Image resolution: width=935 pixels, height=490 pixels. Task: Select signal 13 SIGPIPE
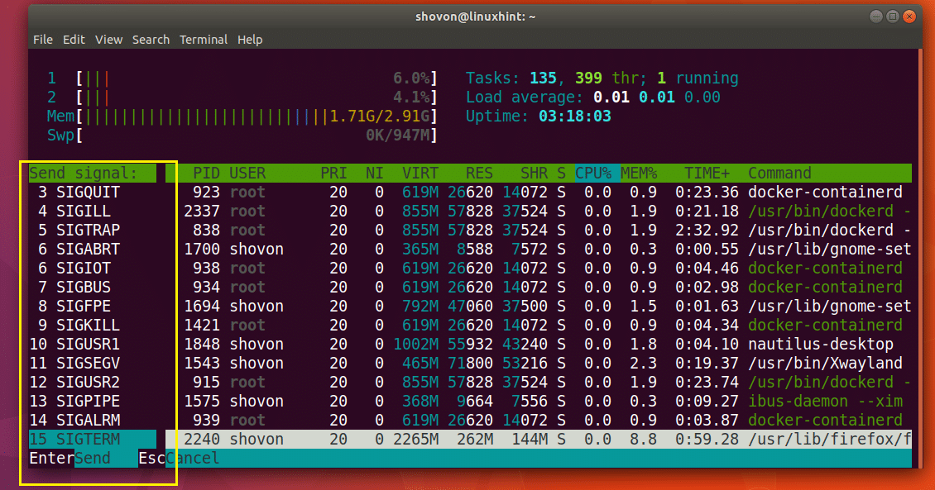point(93,402)
